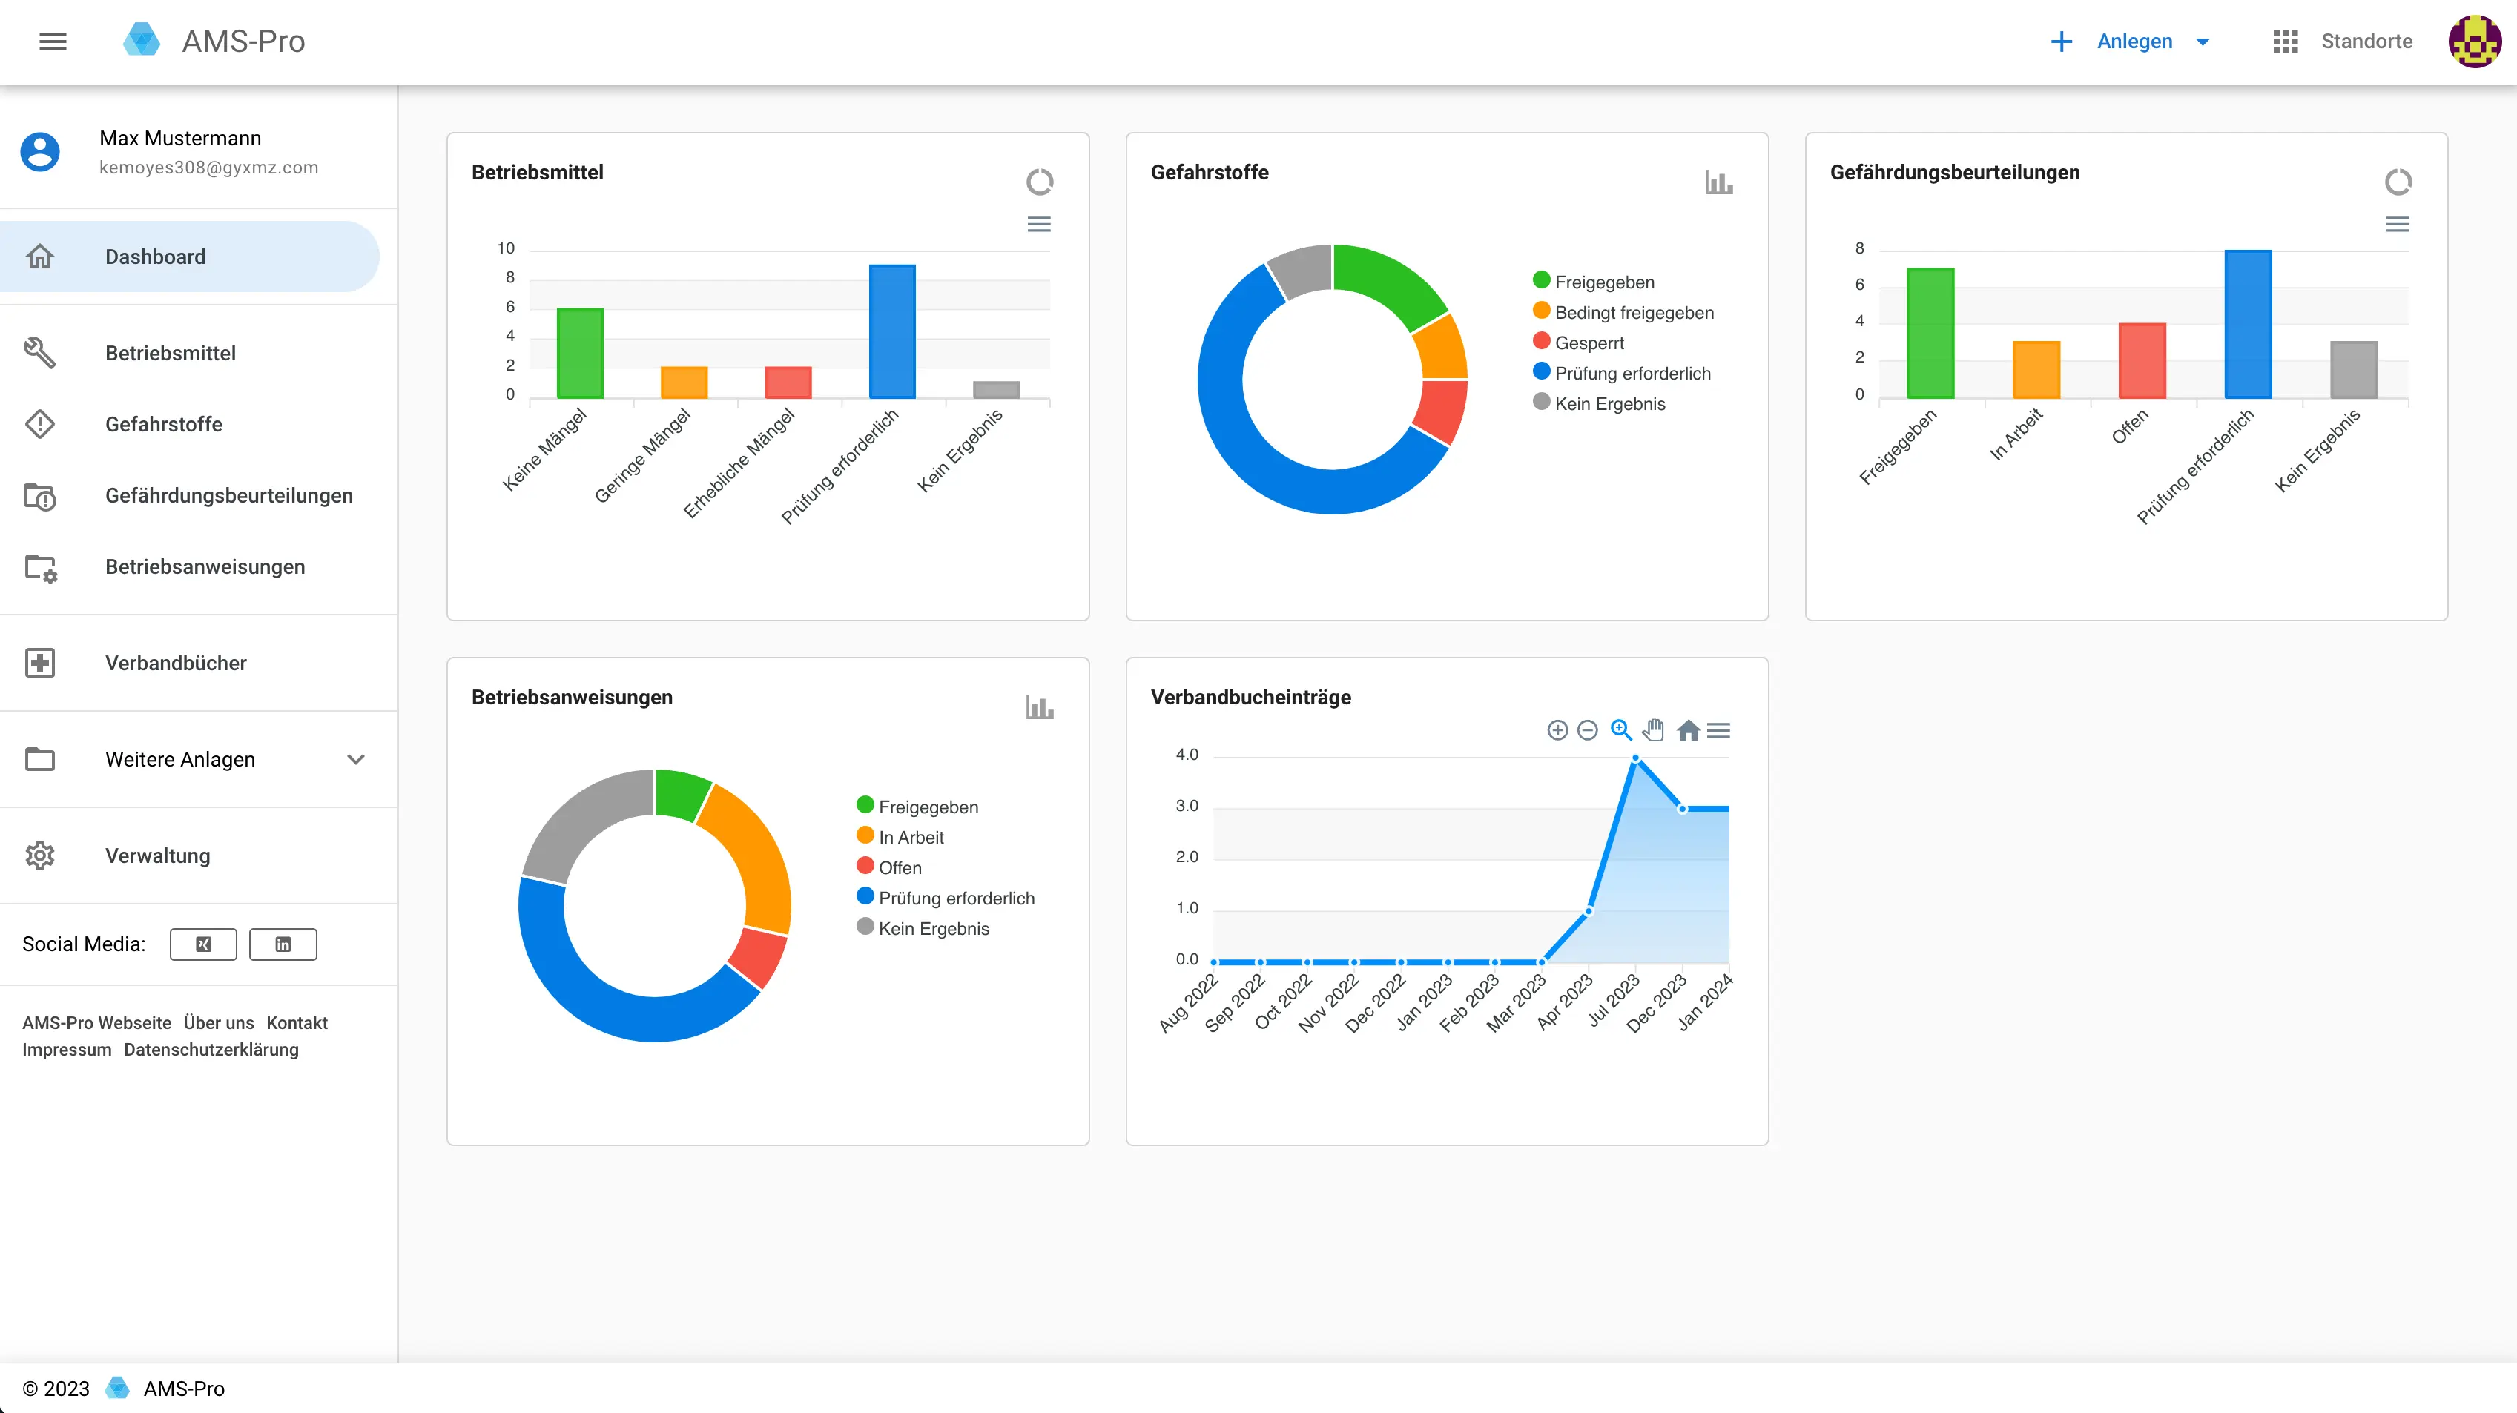Image resolution: width=2517 pixels, height=1413 pixels.
Task: Toggle Gesperrt series in Gefahrstoffe legend
Action: click(x=1589, y=343)
